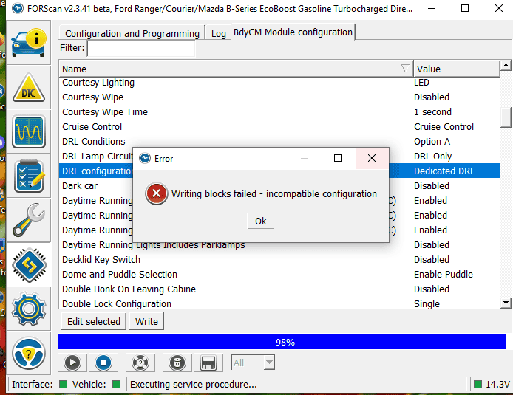This screenshot has width=513, height=395.
Task: Select the Courtesy Wipe row
Action: point(279,97)
